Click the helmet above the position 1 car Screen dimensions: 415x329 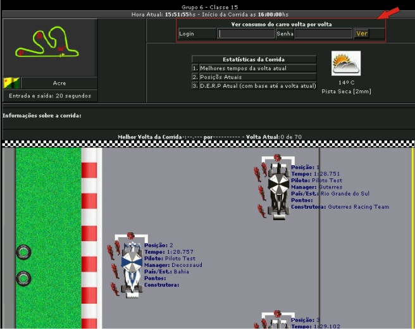click(277, 158)
